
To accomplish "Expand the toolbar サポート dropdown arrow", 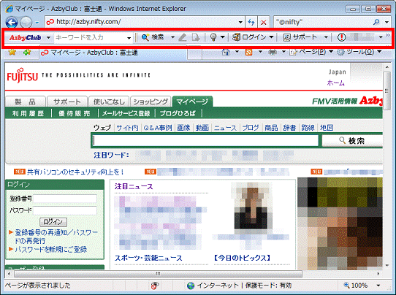I will pyautogui.click(x=326, y=37).
